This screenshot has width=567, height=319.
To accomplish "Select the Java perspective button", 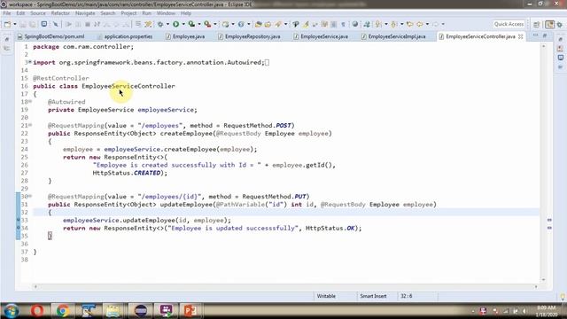I will click(x=549, y=25).
